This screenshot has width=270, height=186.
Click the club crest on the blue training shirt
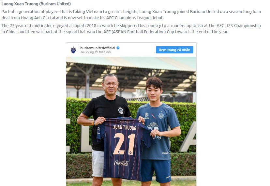(x=161, y=116)
